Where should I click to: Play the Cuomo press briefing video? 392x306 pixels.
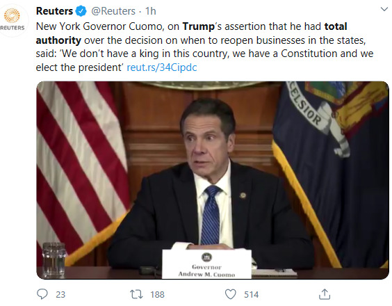(x=213, y=180)
